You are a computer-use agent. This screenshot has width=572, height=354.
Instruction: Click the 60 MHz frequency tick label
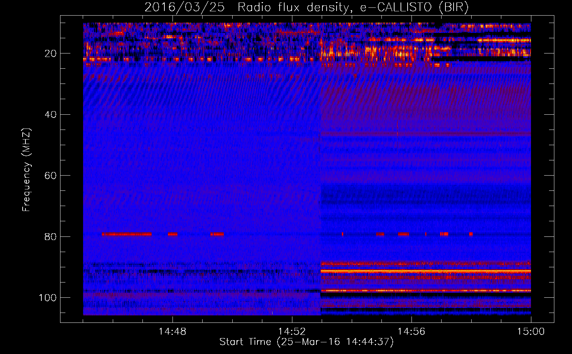tap(51, 176)
